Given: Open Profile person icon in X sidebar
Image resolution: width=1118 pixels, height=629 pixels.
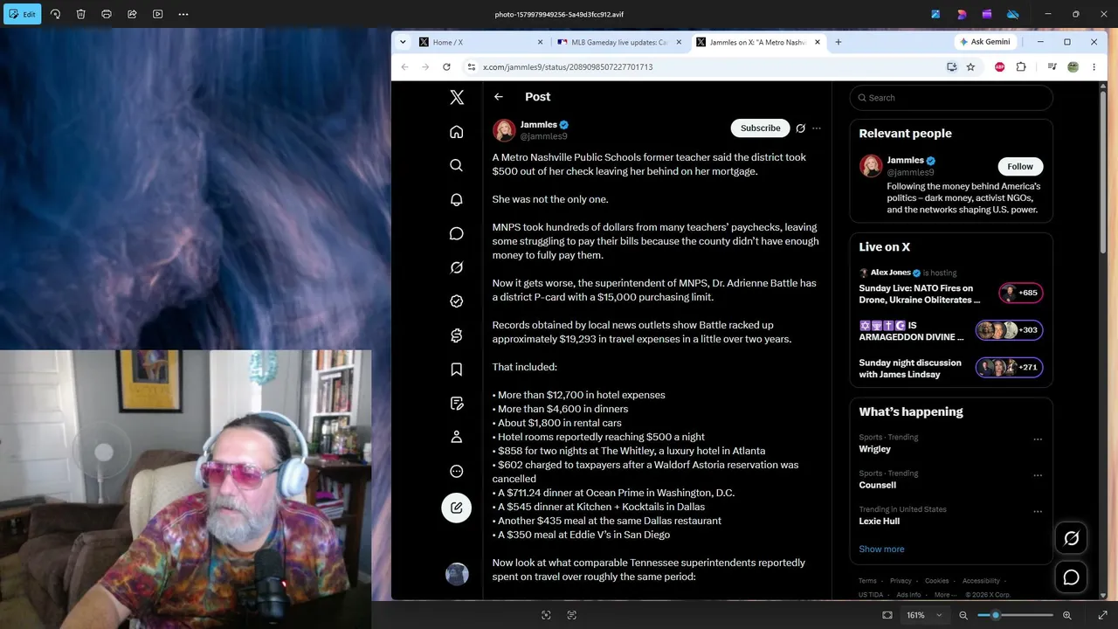Looking at the screenshot, I should 456,437.
